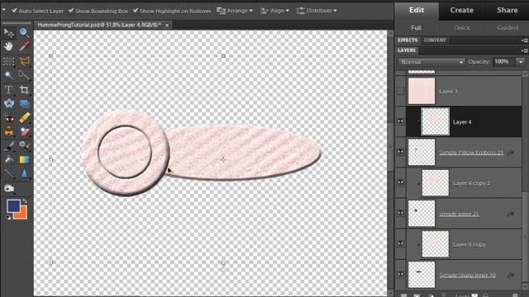Open the Distribute dropdown
Viewport: 529px width, 297px height.
317,11
